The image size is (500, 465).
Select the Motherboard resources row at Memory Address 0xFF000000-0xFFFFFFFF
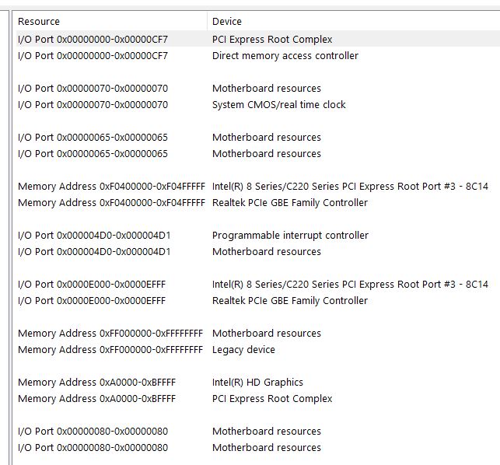[258, 334]
